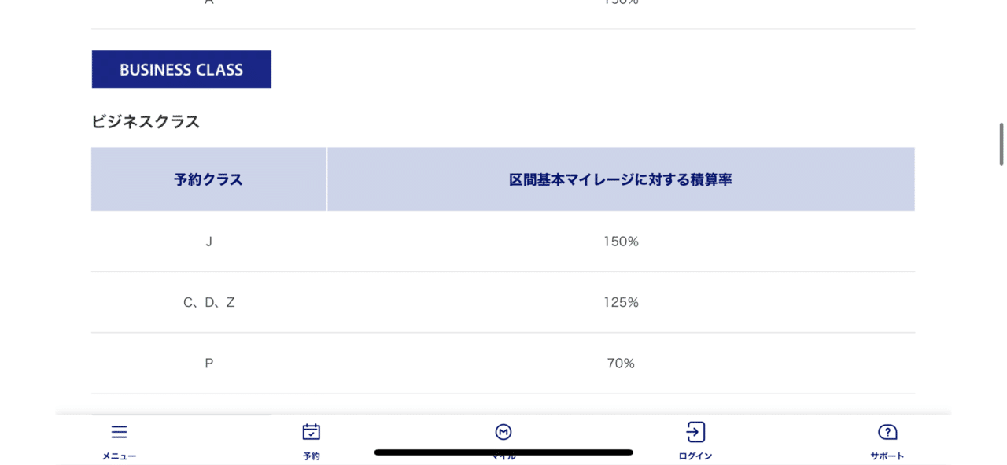
Task: Open the マイル circled M icon
Action: [503, 432]
